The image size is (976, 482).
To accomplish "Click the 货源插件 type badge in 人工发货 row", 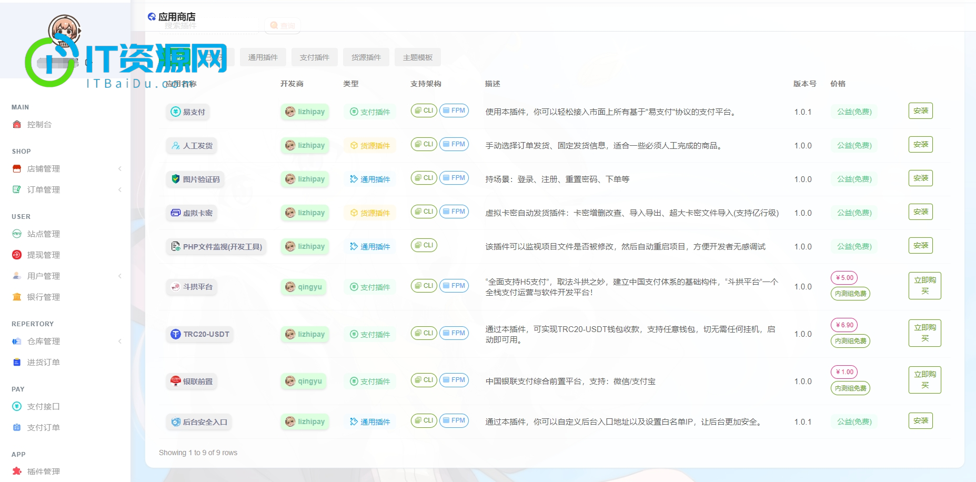I will pyautogui.click(x=370, y=146).
